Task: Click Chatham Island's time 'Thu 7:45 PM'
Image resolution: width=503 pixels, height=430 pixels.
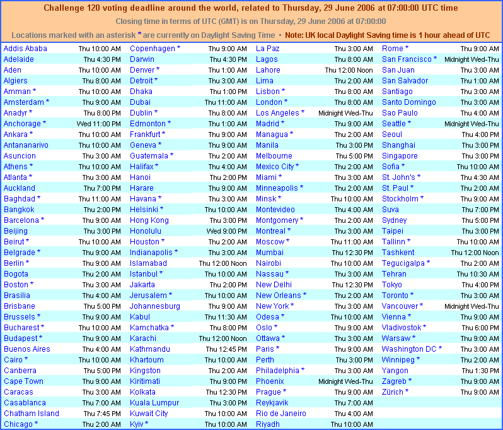Action: pos(102,414)
